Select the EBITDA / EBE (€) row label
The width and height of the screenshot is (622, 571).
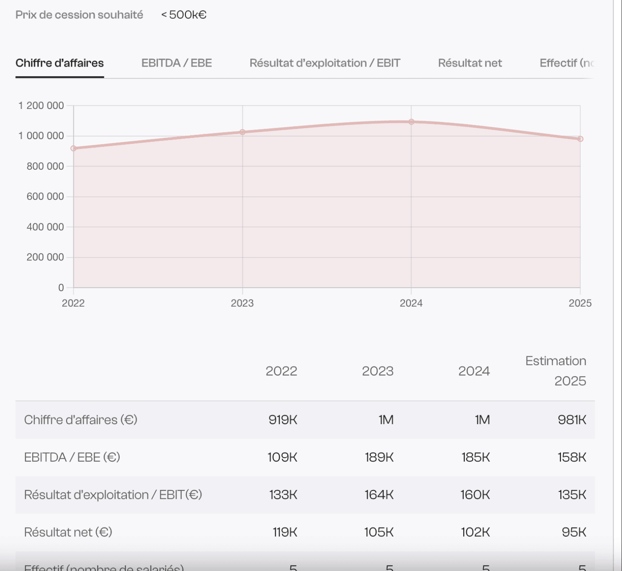72,457
